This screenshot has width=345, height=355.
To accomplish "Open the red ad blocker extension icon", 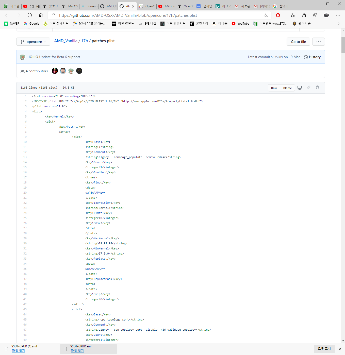I will click(278, 15).
